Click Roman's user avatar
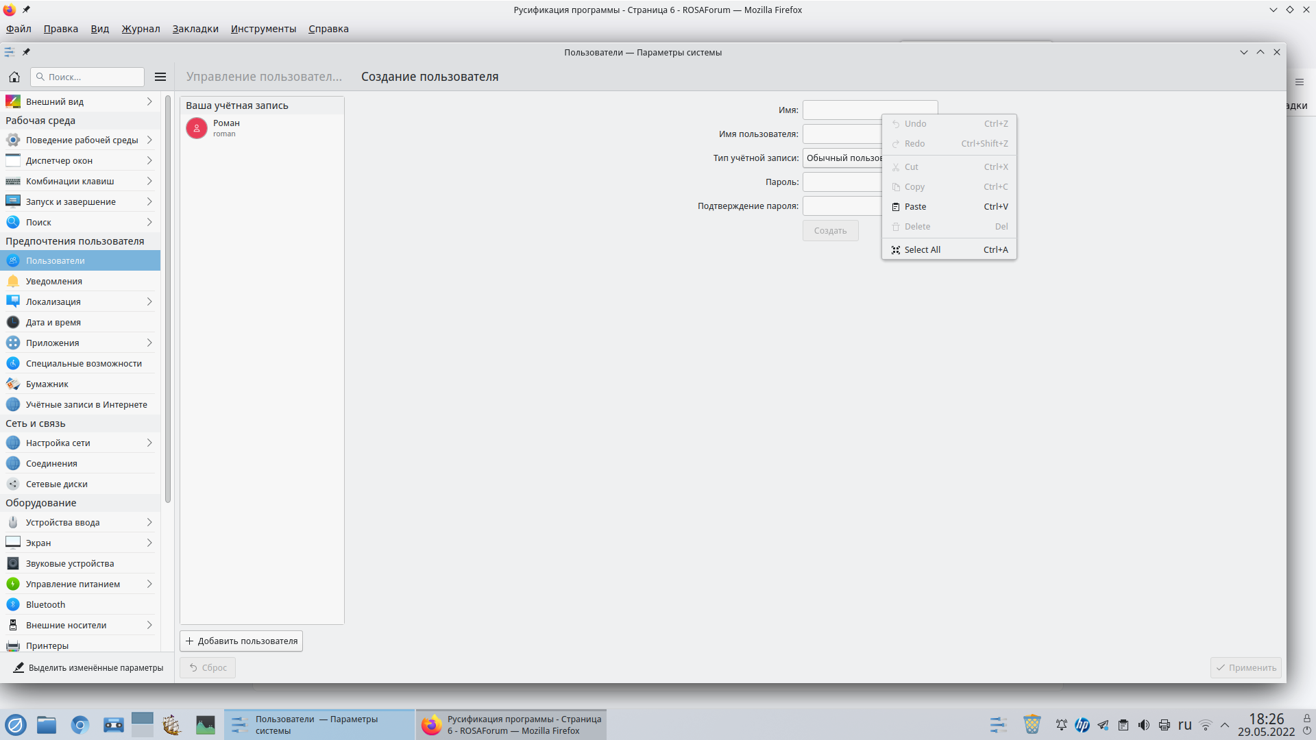The image size is (1316, 740). coord(197,128)
